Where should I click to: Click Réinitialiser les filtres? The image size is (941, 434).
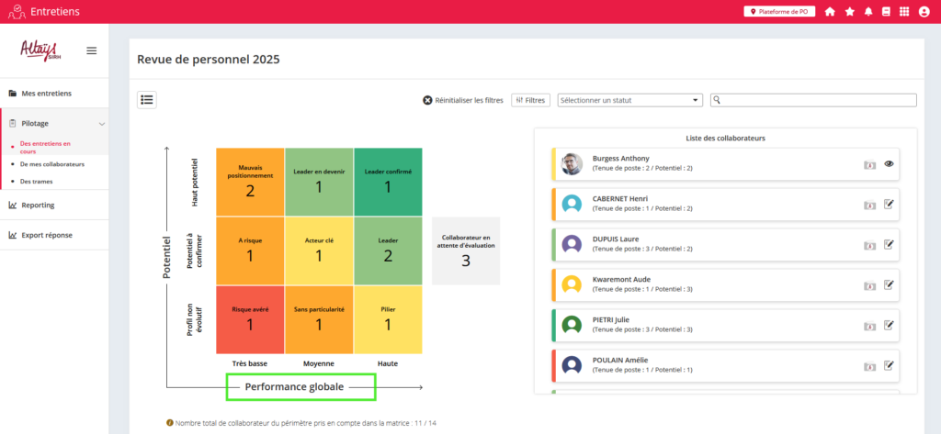coord(463,100)
